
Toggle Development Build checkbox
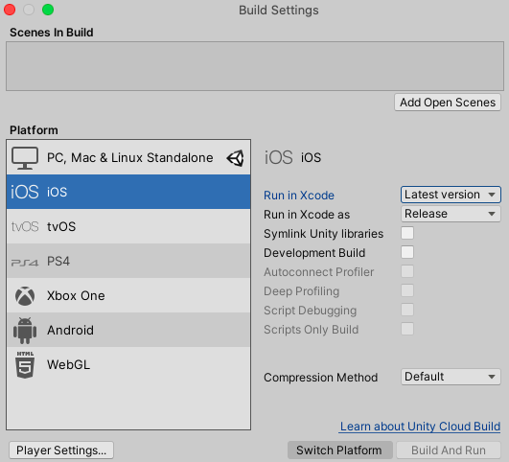(x=407, y=252)
